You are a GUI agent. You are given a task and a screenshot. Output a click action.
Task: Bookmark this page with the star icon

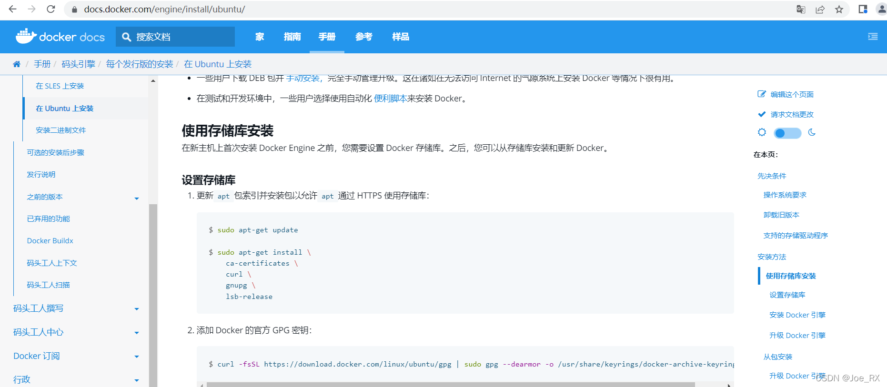point(839,10)
